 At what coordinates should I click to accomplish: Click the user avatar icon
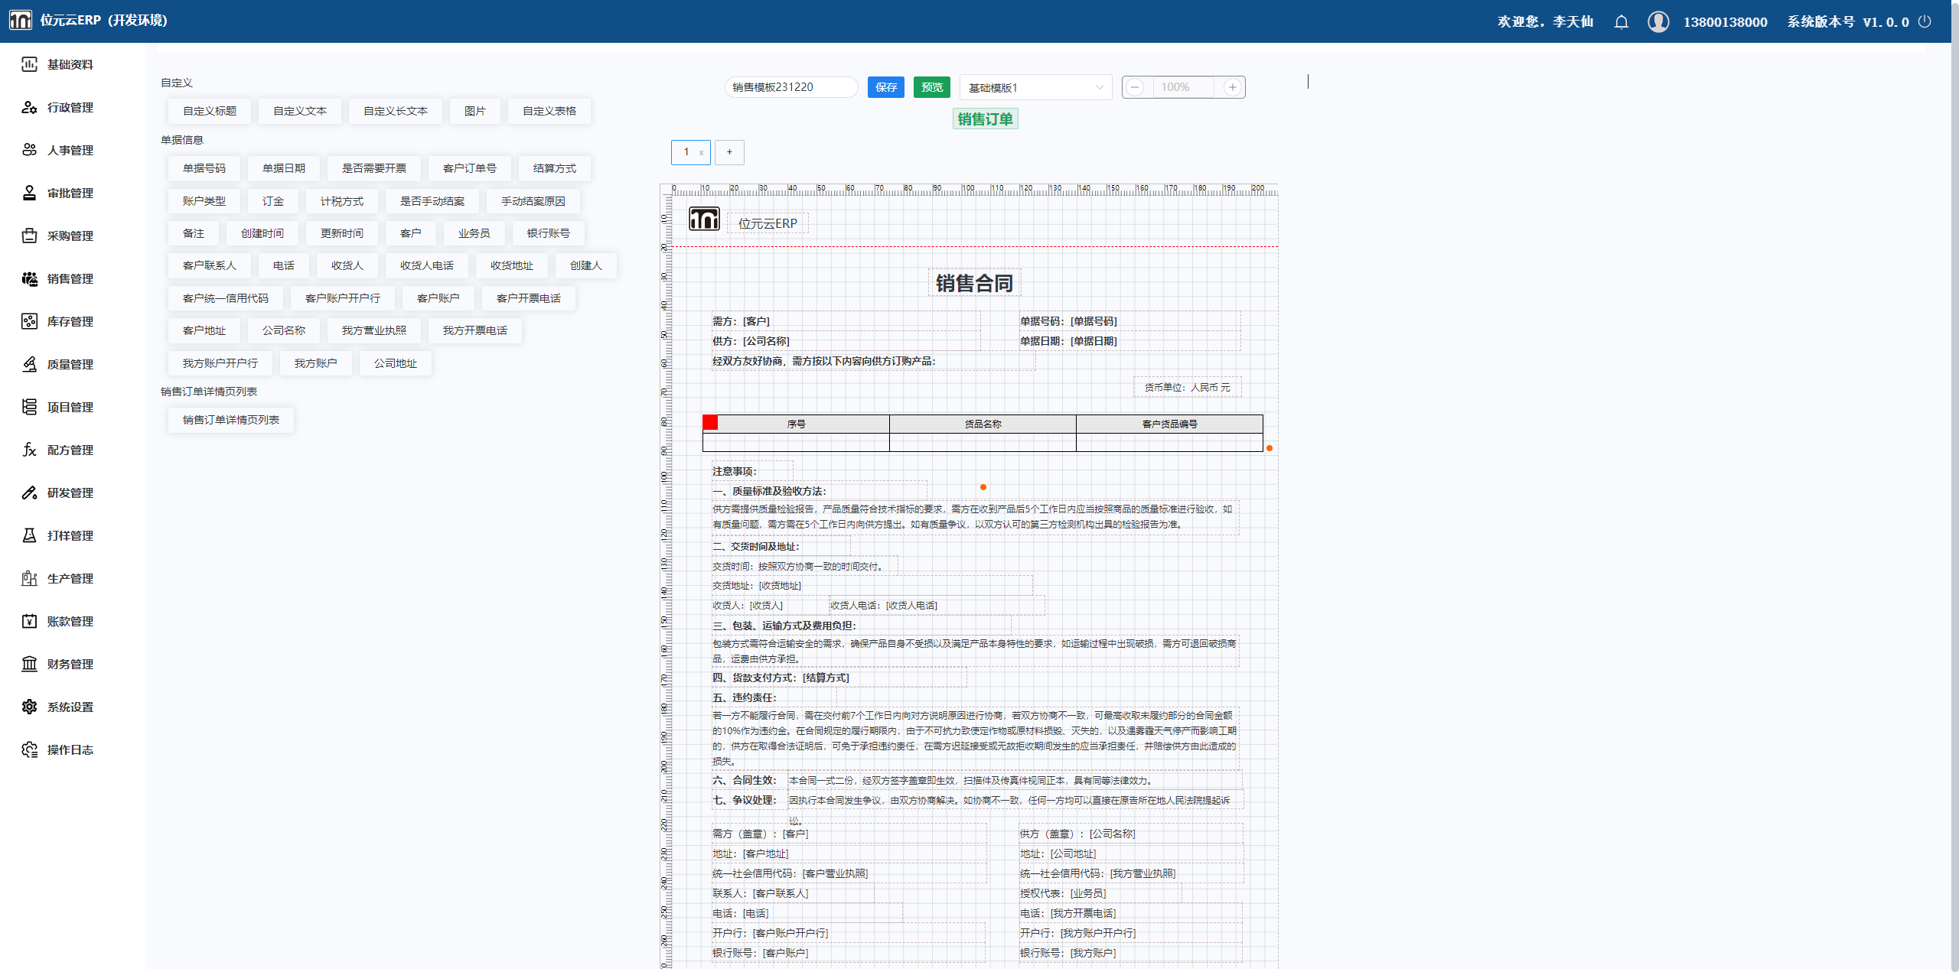(1658, 21)
